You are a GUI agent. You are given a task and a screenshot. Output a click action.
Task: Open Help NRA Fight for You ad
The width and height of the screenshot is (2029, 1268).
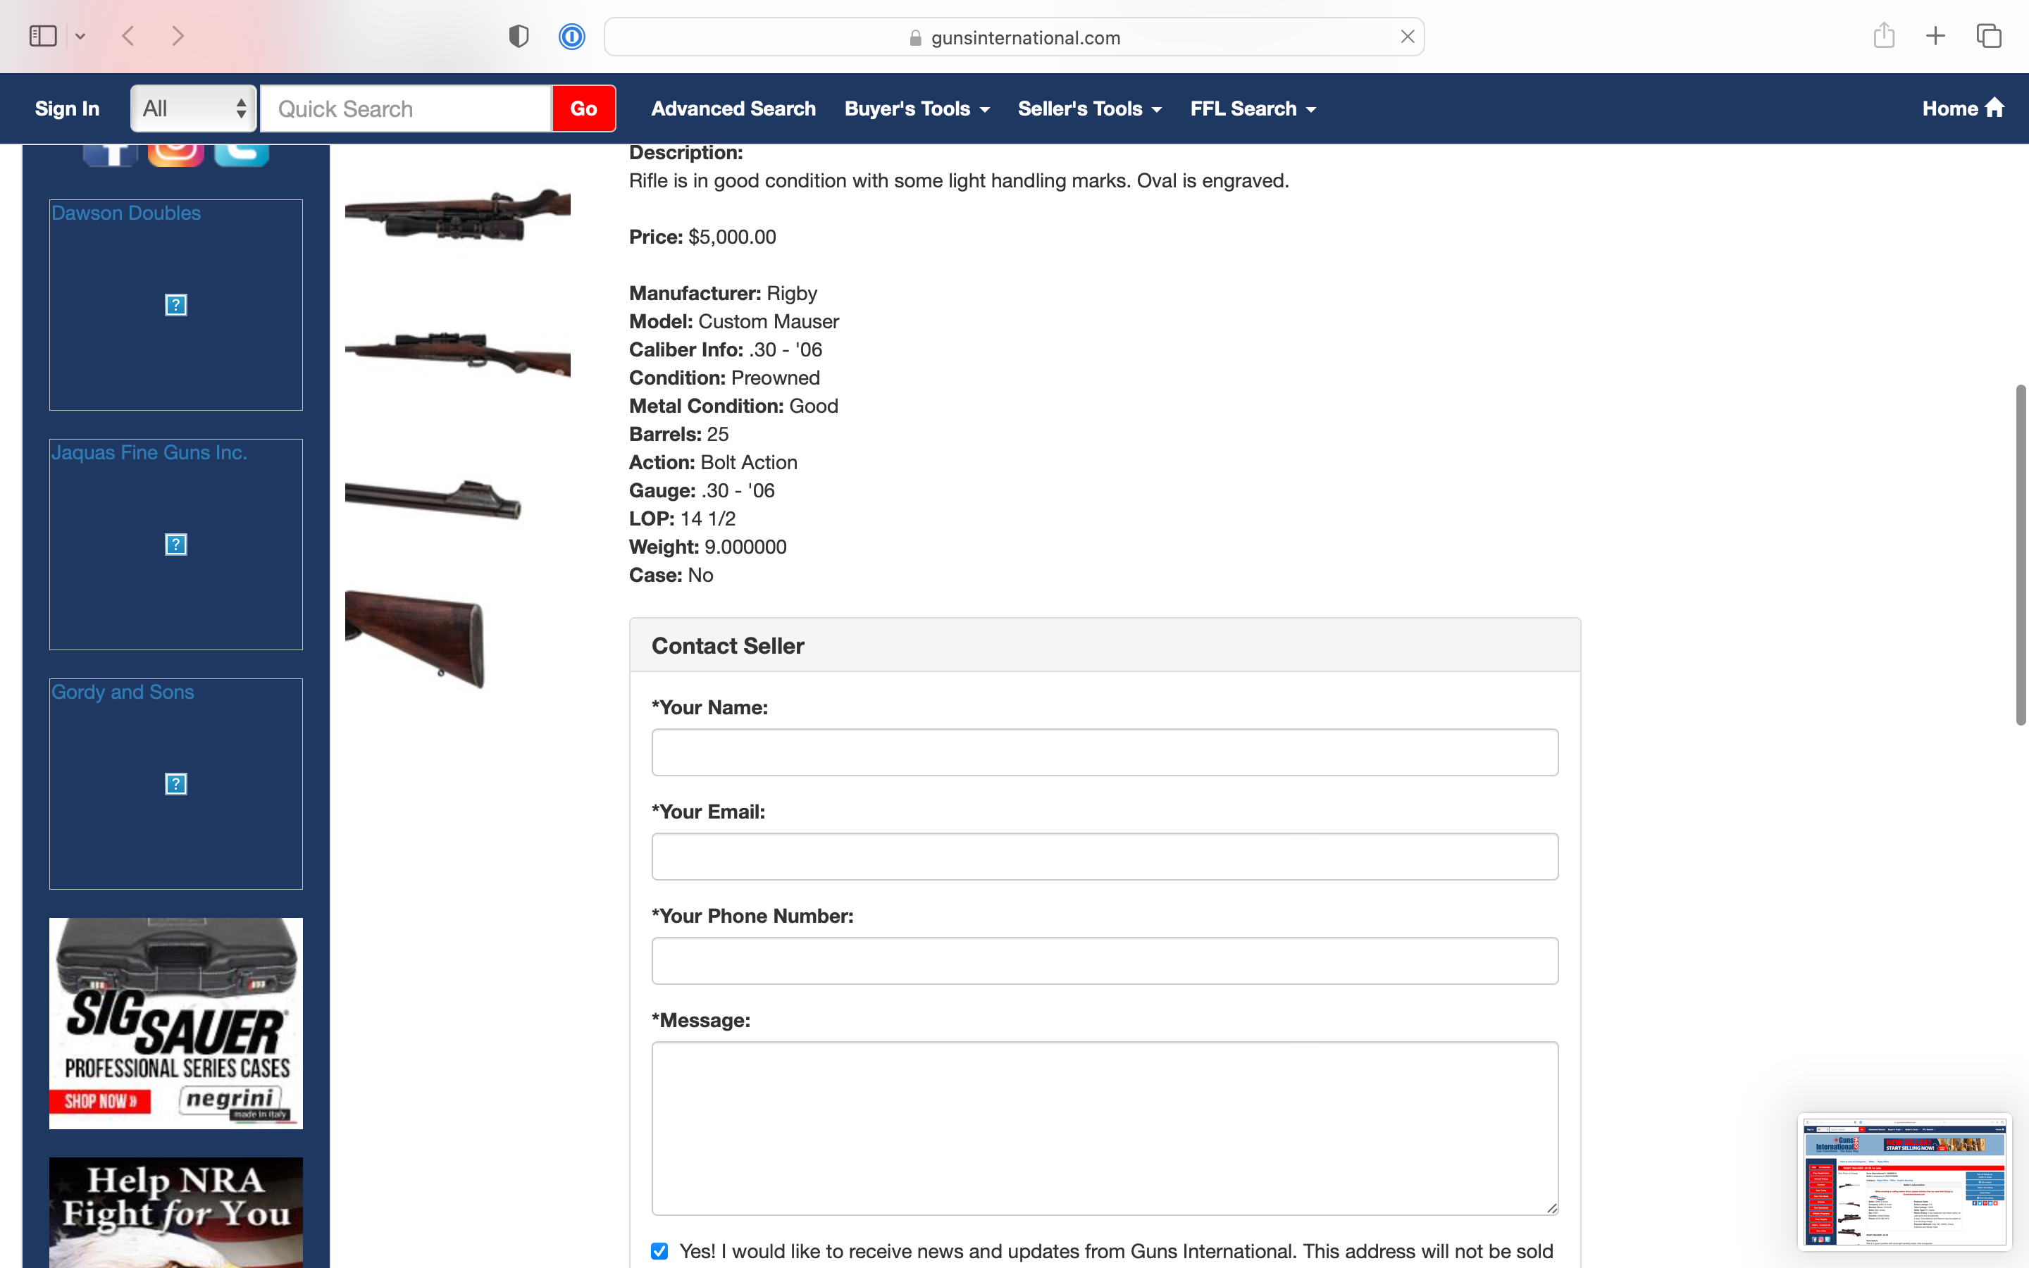point(176,1212)
